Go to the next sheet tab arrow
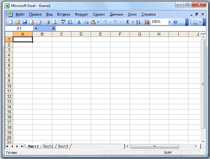210x159 pixels. pos(17,146)
